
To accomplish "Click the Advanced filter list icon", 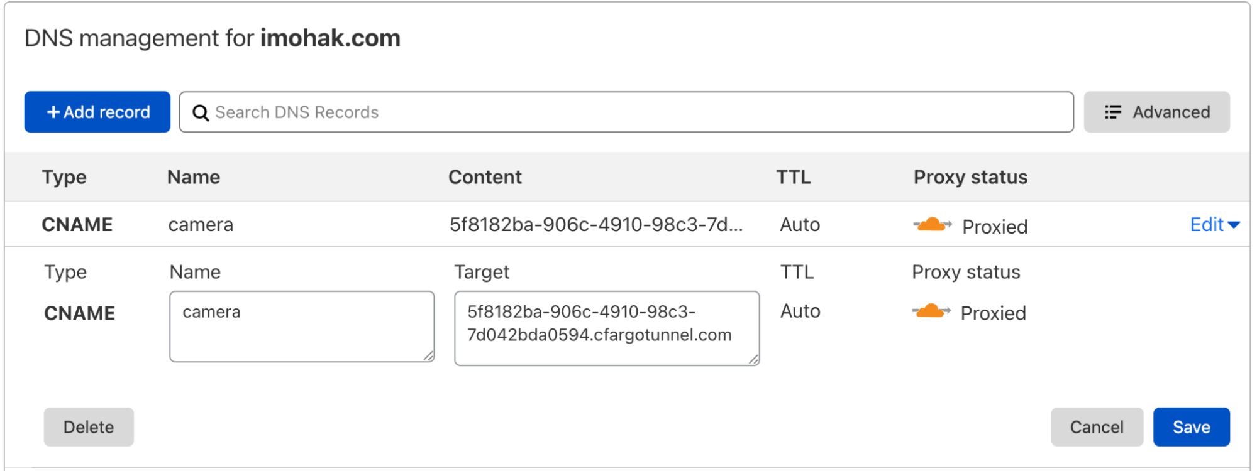I will (1113, 112).
